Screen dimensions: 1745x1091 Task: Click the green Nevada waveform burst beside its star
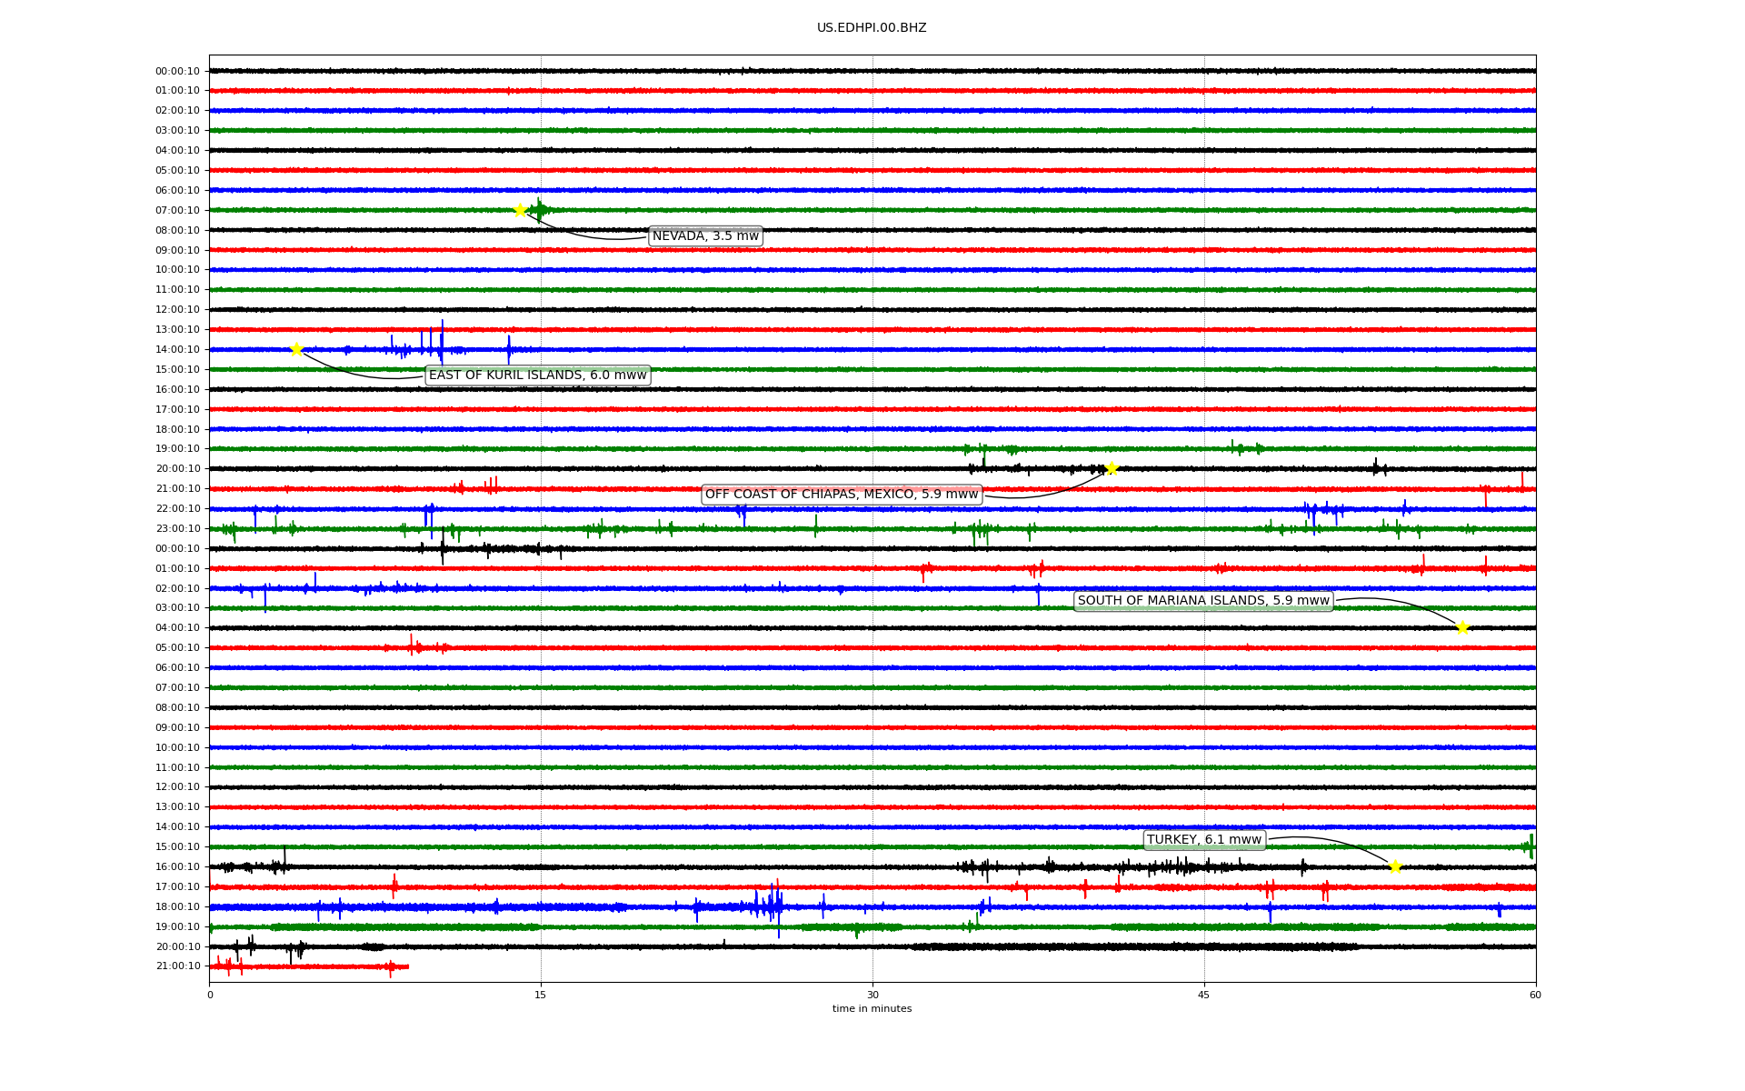click(540, 210)
